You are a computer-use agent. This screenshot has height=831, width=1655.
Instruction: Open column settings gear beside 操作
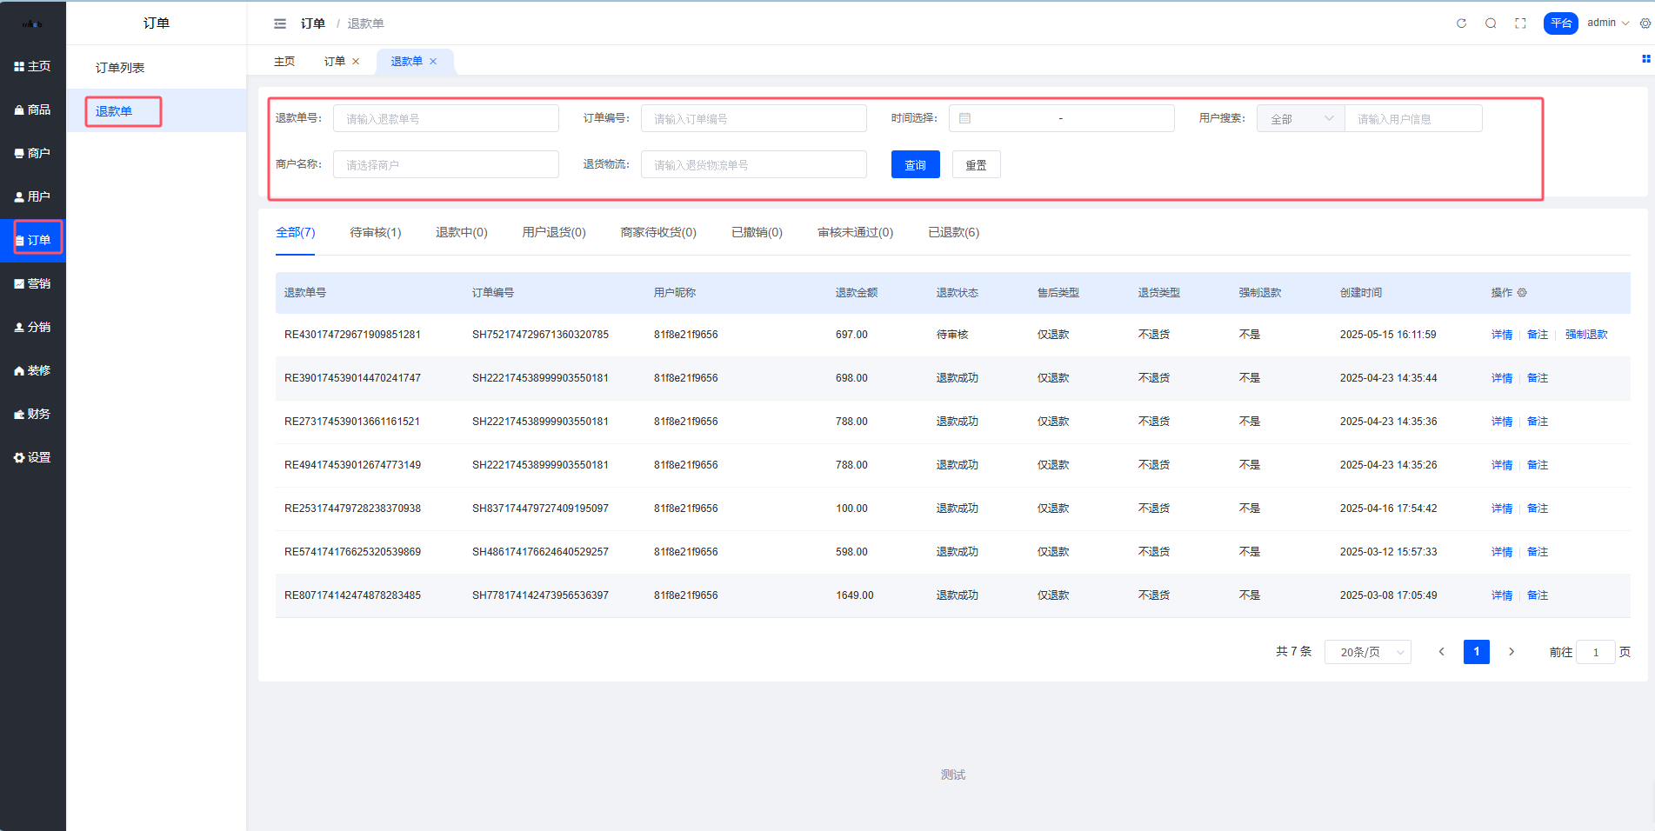click(1522, 293)
